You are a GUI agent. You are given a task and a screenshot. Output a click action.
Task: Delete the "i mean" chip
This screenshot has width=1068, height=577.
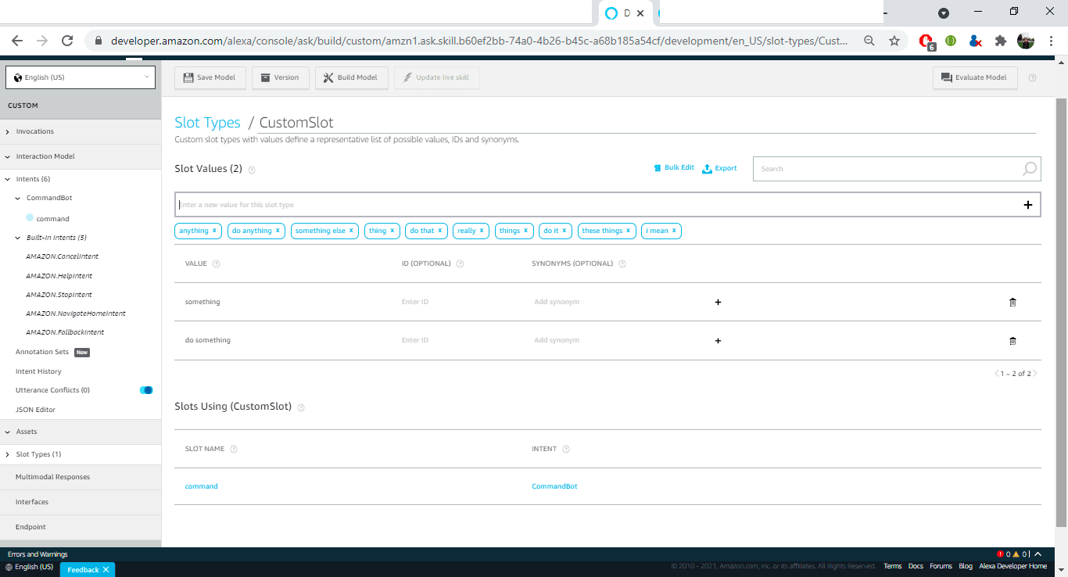point(674,231)
